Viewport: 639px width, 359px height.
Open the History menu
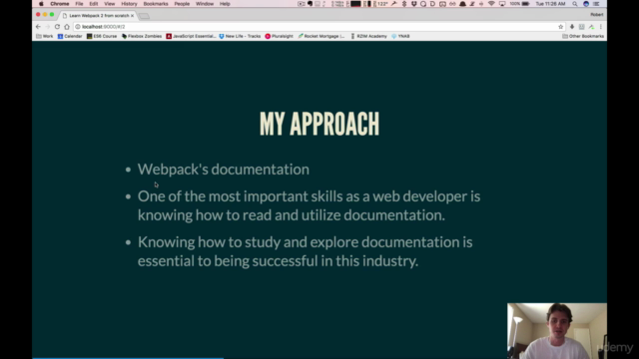tap(129, 4)
